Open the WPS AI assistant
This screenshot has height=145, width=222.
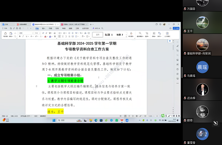pyautogui.click(x=96, y=28)
